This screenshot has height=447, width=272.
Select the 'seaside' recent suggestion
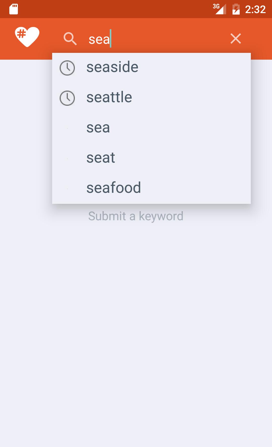(x=112, y=67)
